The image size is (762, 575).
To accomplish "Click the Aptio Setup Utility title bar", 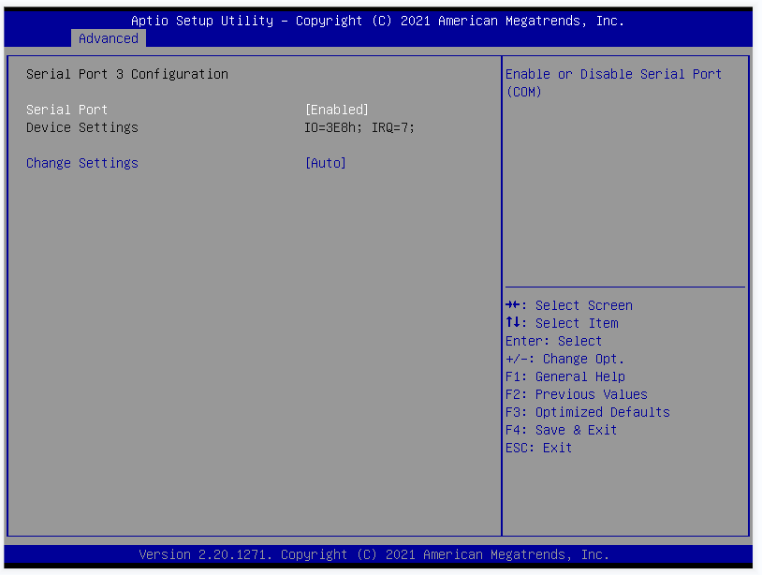I will 377,20.
